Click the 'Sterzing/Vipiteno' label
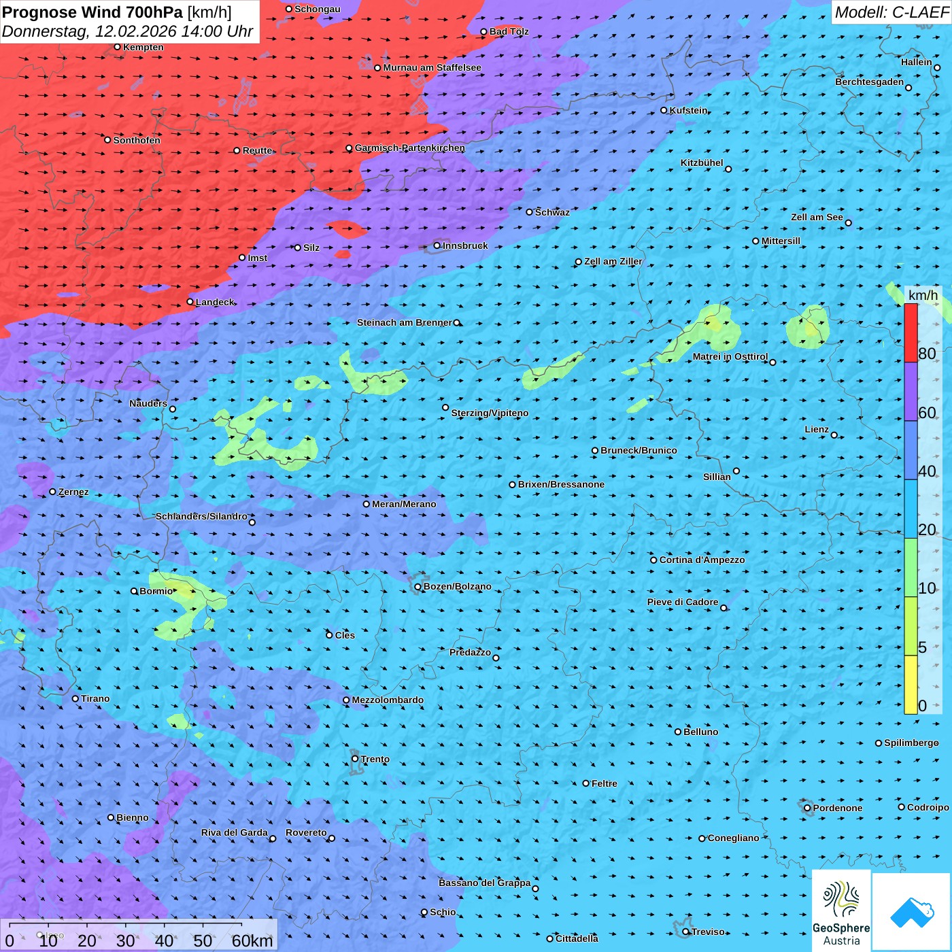The height and width of the screenshot is (952, 952). (x=490, y=413)
